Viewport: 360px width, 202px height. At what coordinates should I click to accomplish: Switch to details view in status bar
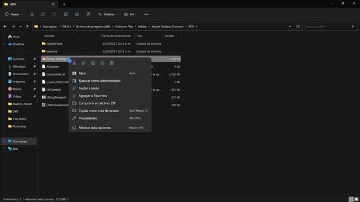pyautogui.click(x=351, y=199)
